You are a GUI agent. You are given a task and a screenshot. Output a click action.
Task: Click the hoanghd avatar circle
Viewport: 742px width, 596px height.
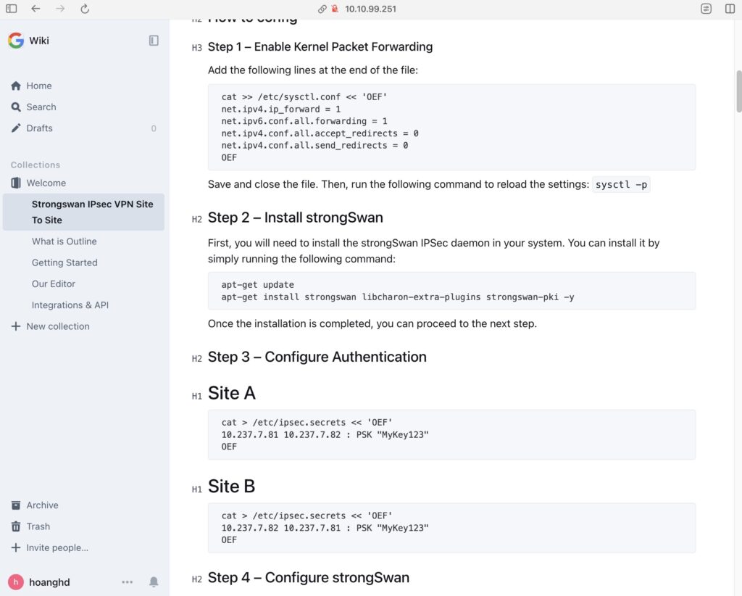click(16, 582)
